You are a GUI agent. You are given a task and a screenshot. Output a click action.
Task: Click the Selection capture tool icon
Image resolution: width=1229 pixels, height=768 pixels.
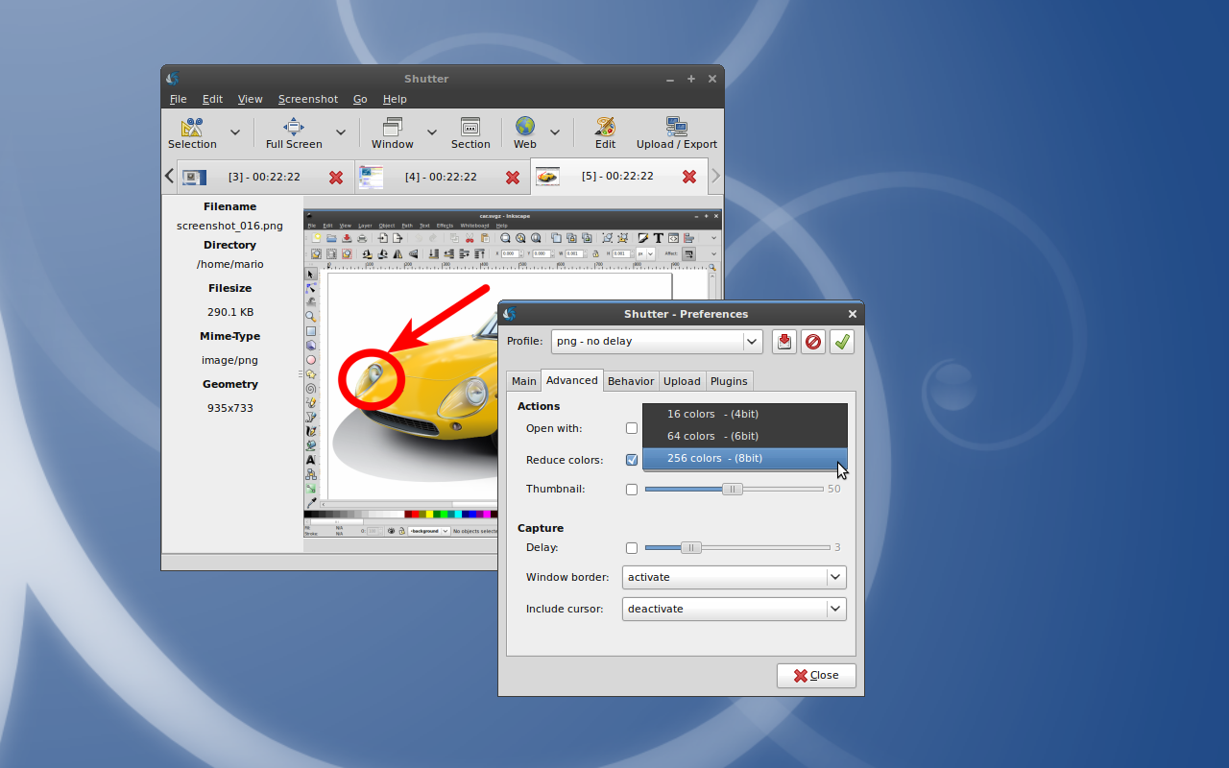click(192, 128)
